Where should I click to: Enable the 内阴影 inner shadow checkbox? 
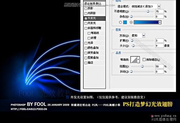click(x=86, y=14)
